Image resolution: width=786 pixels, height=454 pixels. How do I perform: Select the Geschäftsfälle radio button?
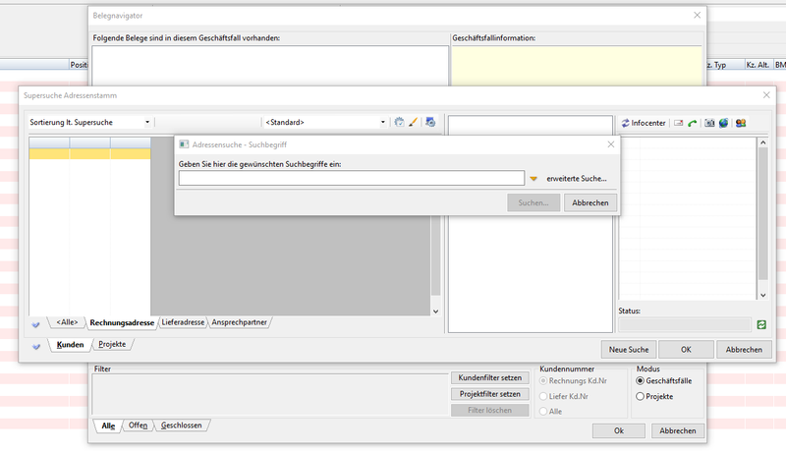click(x=642, y=380)
